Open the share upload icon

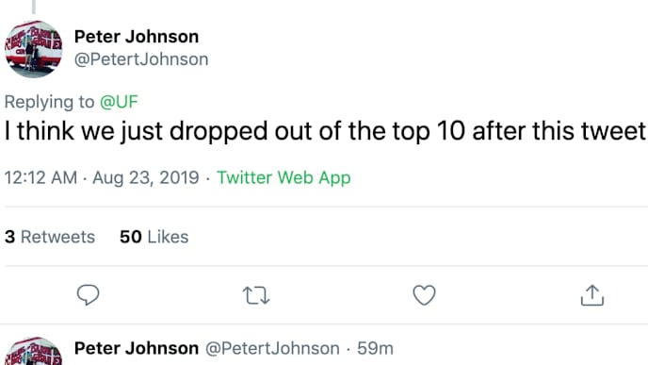point(592,295)
